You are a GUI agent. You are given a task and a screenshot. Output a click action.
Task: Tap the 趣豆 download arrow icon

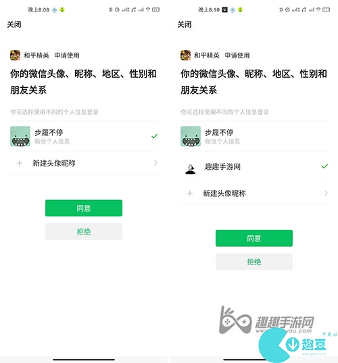(293, 345)
